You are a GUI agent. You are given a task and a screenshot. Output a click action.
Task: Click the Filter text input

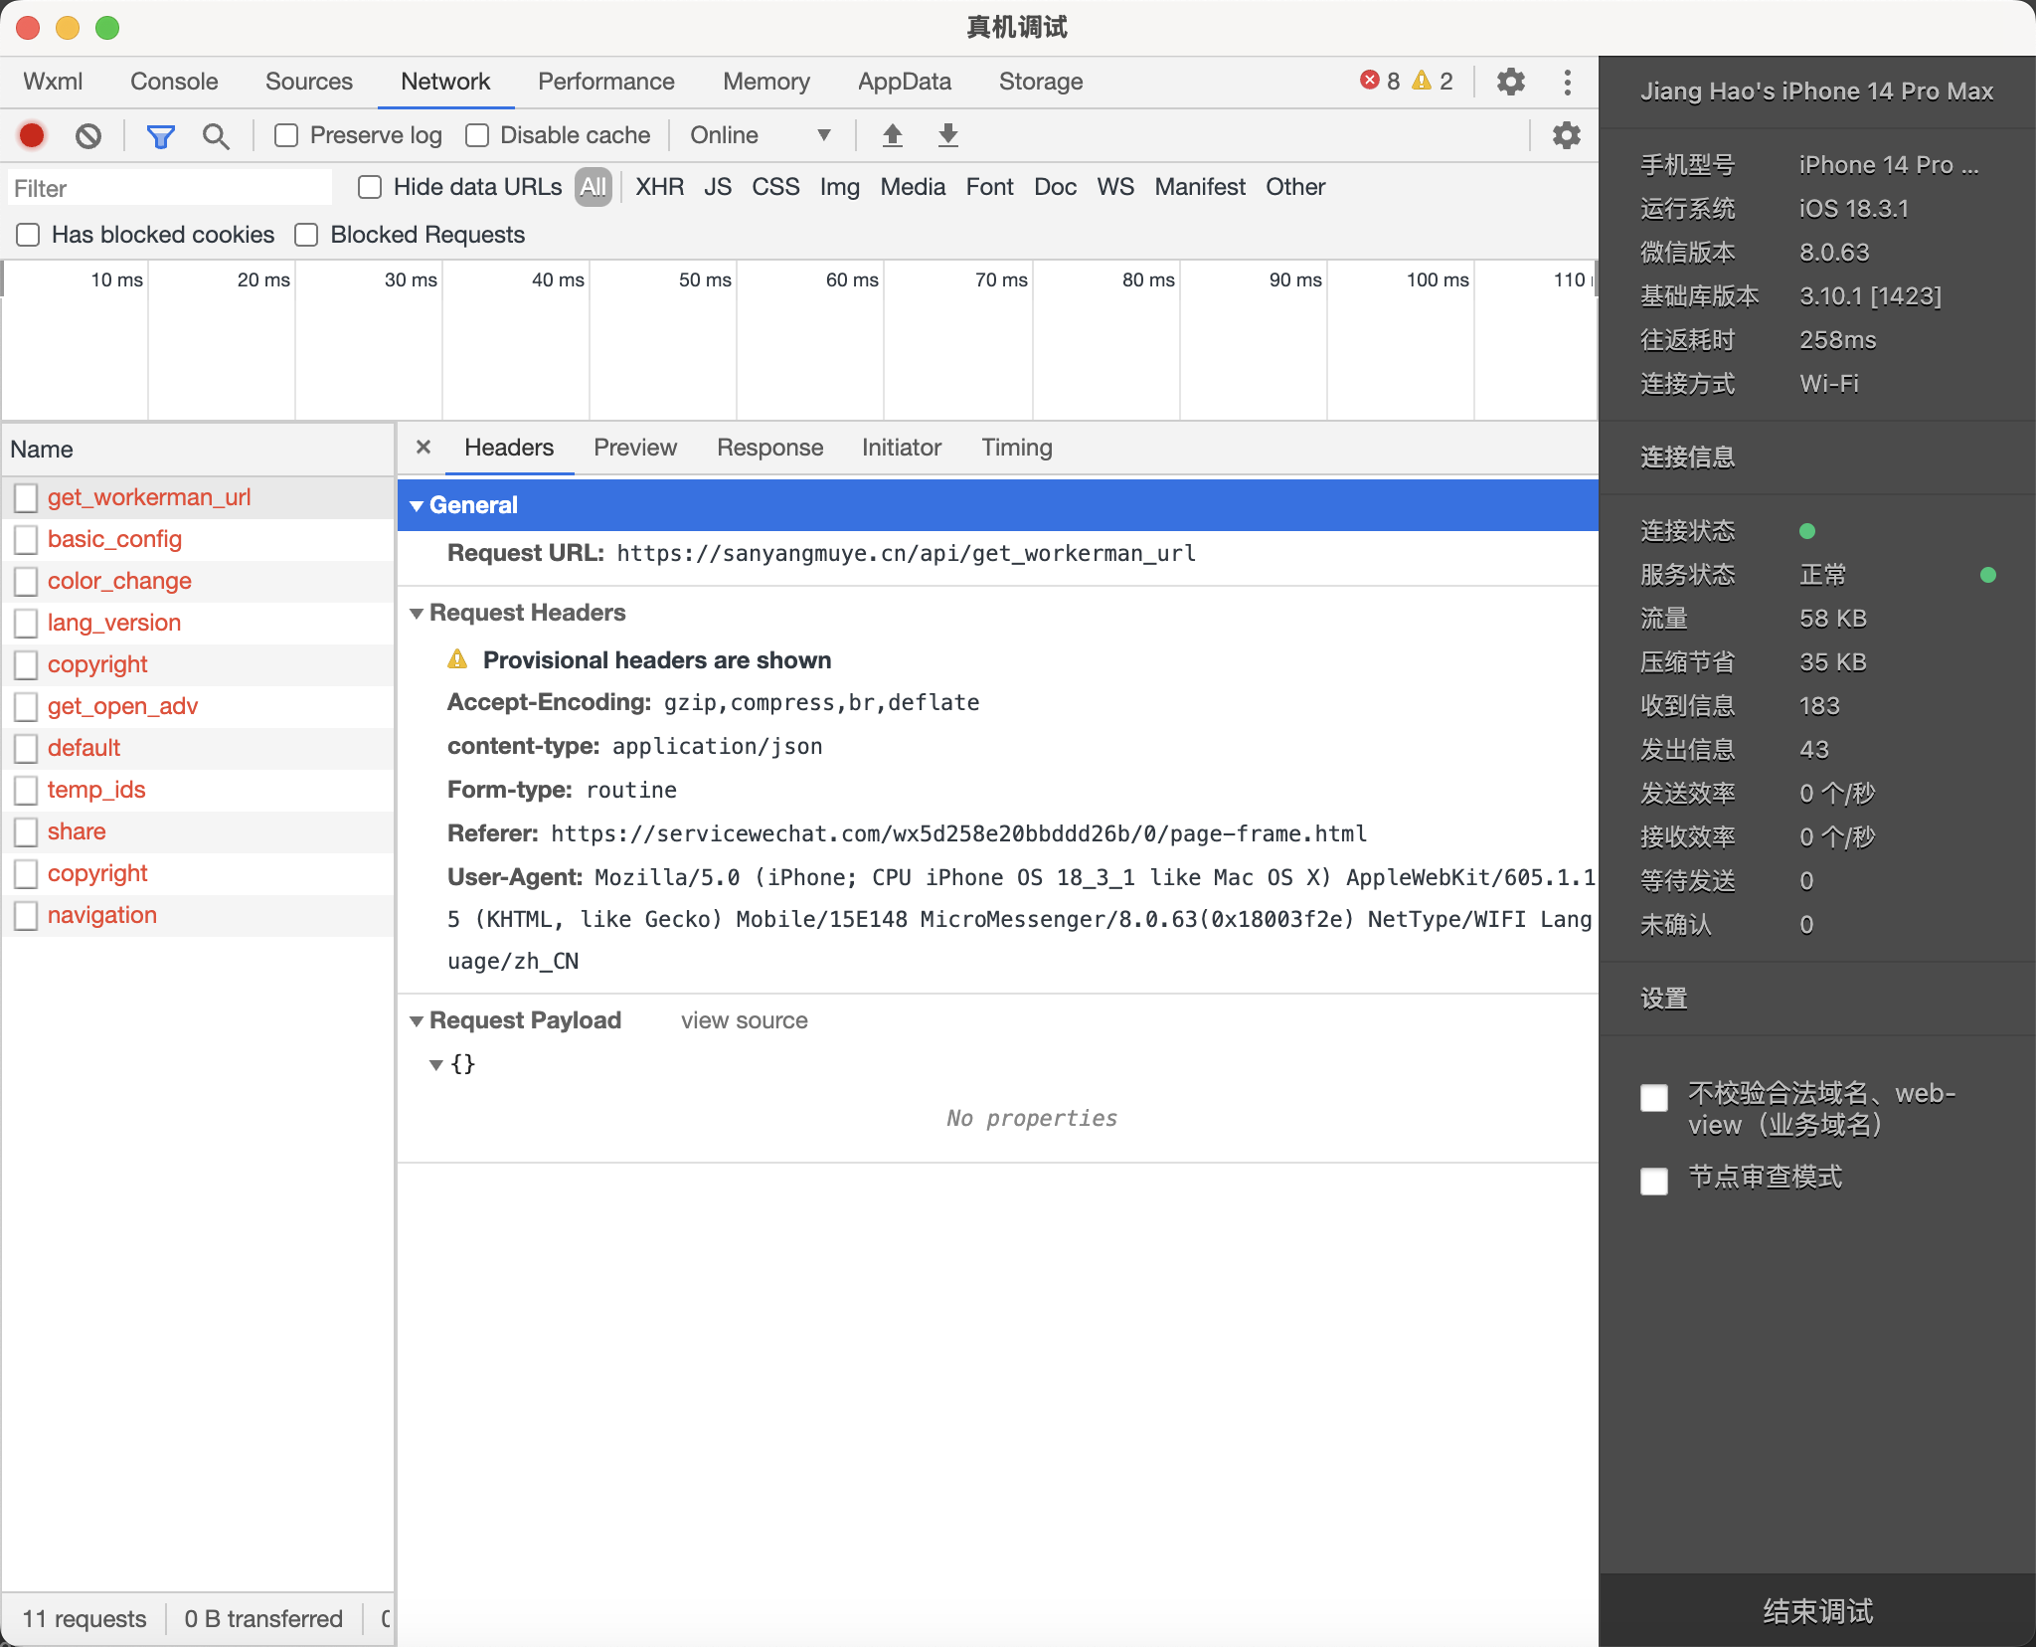point(171,188)
